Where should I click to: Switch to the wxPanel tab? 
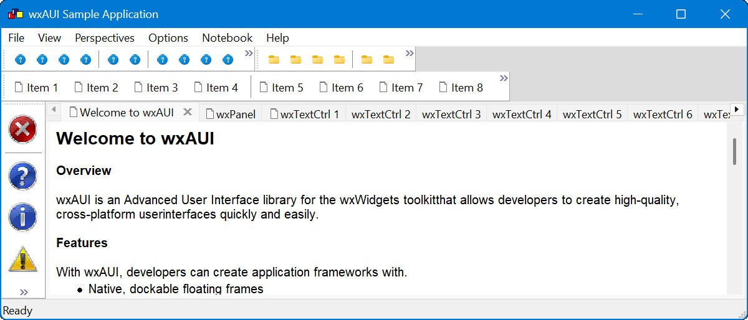coord(230,114)
